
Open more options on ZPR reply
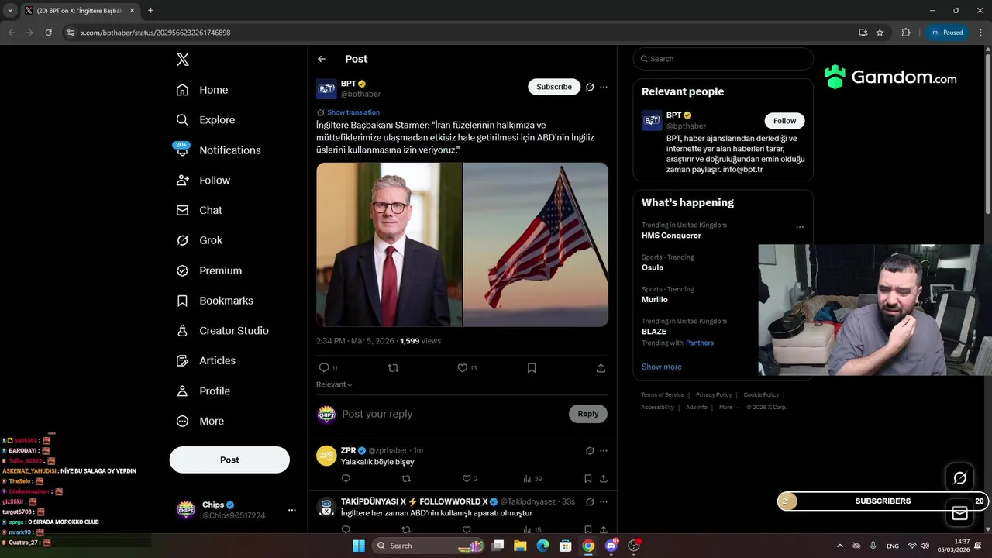tap(604, 450)
